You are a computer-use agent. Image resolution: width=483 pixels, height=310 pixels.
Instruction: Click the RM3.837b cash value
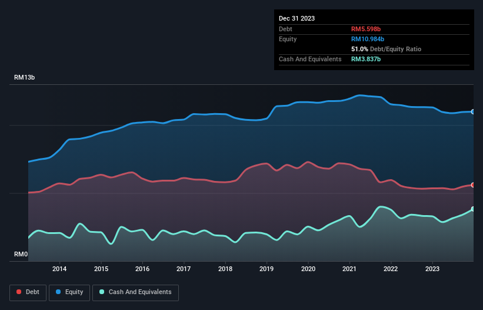pyautogui.click(x=366, y=59)
